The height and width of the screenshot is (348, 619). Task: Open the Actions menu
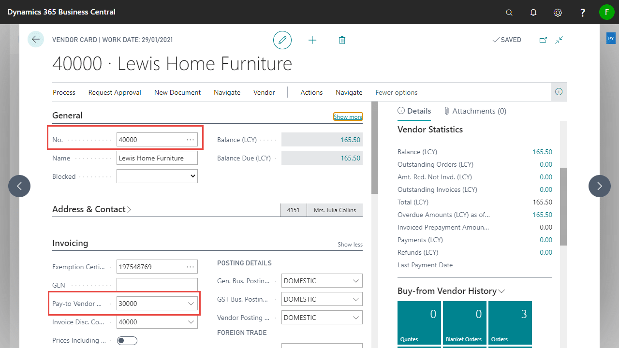point(311,92)
